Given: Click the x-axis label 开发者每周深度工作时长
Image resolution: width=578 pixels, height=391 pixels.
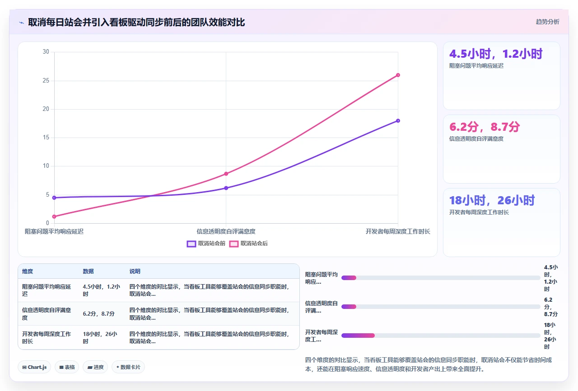Looking at the screenshot, I should click(398, 231).
